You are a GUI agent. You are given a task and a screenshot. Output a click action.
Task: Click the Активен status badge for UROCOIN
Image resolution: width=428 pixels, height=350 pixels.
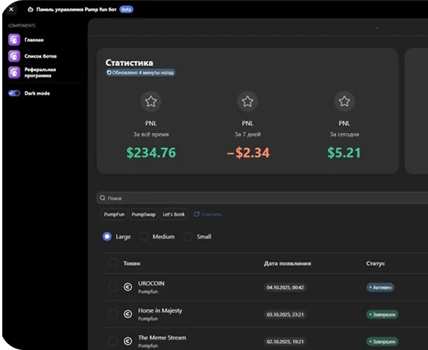(x=380, y=288)
